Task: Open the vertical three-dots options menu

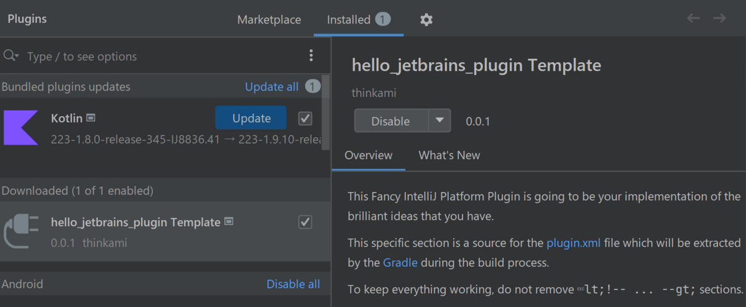Action: 311,56
